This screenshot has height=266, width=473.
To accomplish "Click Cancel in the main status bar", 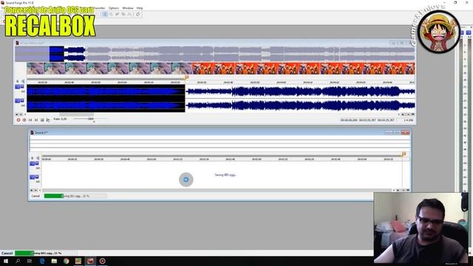I will pyautogui.click(x=7, y=253).
